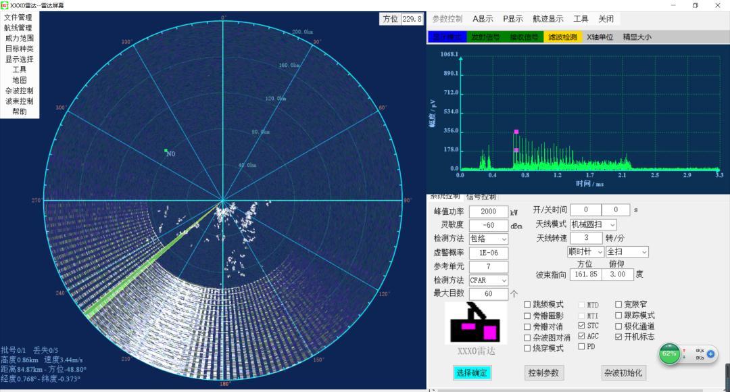730x392 pixels.
Task: Open the 天线模式 机械圆扫 dropdown
Action: coord(593,224)
